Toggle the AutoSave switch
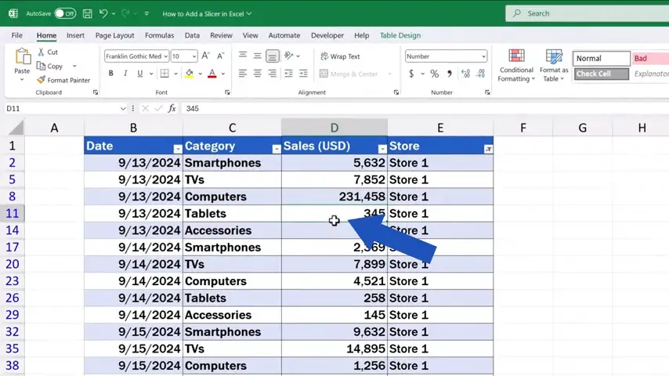 [65, 13]
